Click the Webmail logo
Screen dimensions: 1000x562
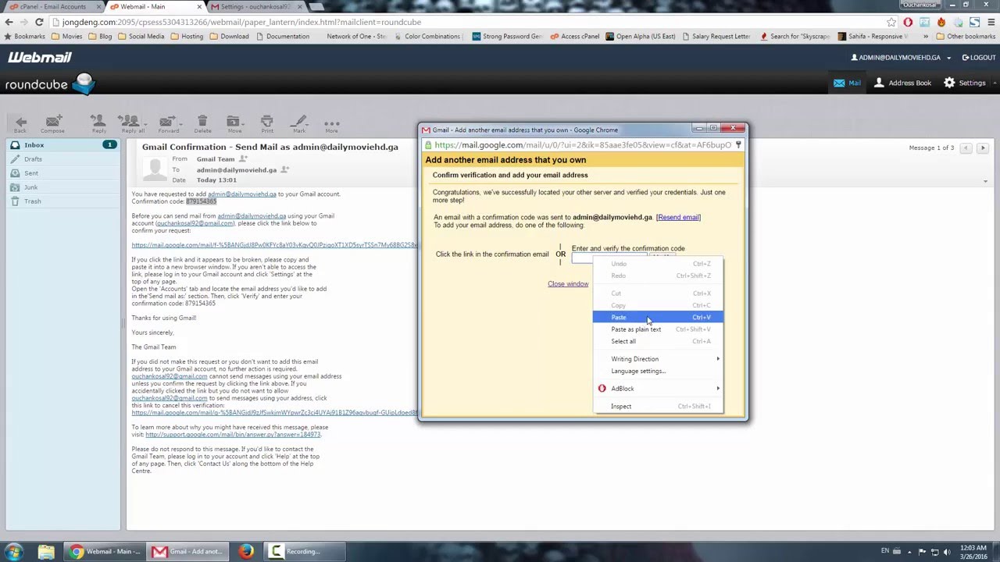(40, 58)
